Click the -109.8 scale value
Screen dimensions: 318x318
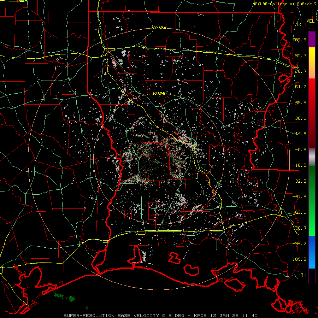[298, 259]
